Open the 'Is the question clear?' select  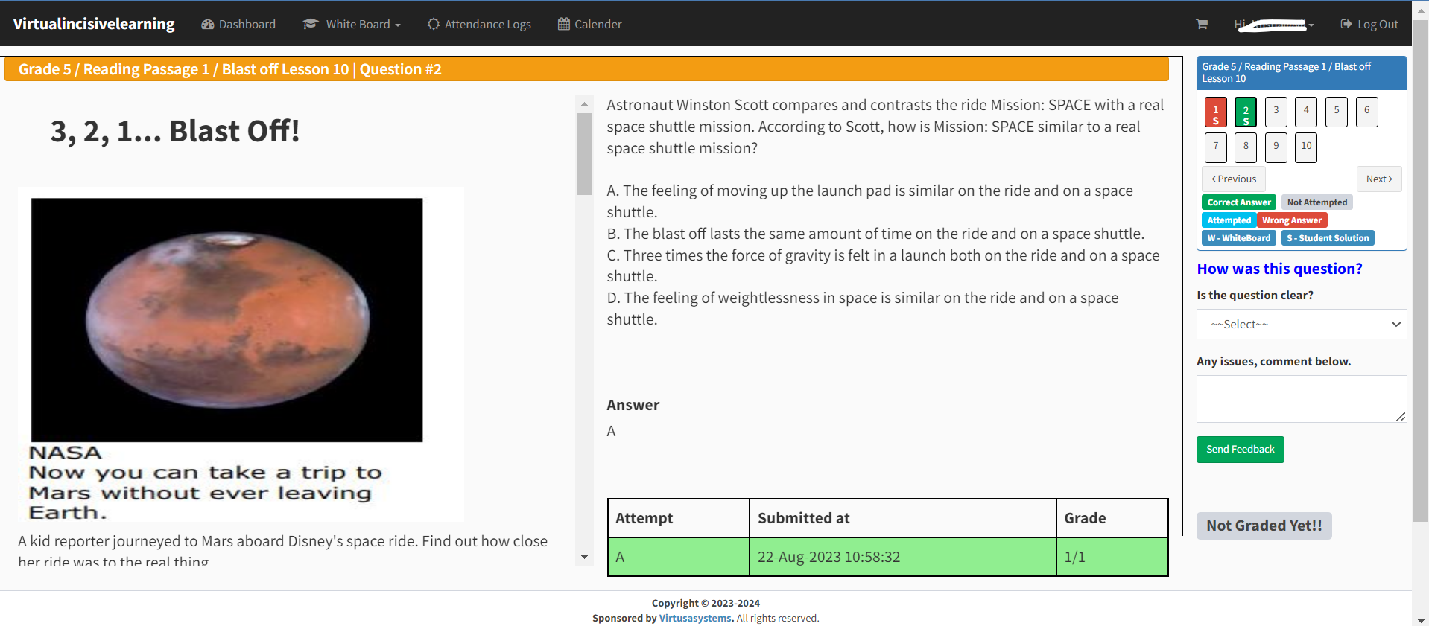coord(1301,325)
